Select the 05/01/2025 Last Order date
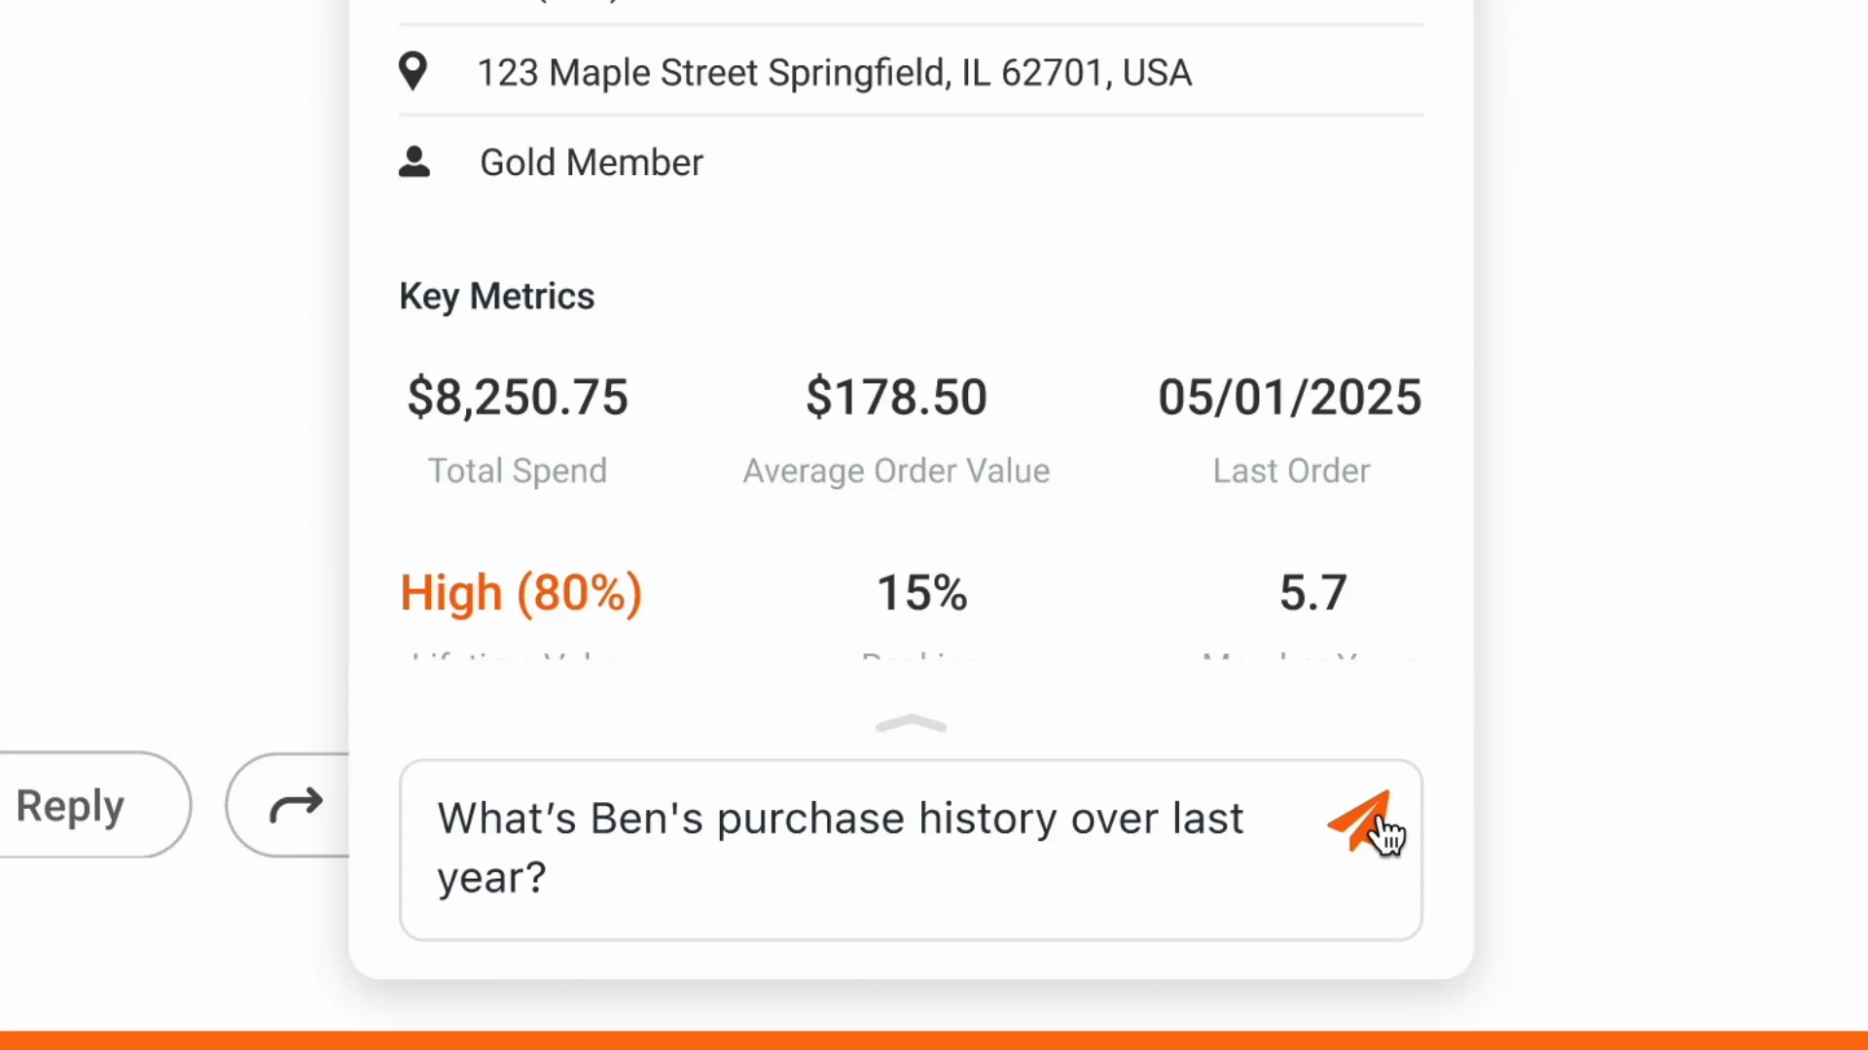Screen dimensions: 1868x1050 coord(1290,398)
